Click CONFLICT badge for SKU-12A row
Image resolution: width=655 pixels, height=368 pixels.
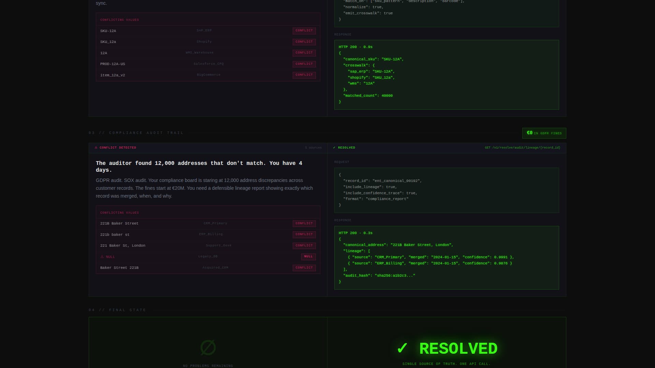click(x=304, y=31)
